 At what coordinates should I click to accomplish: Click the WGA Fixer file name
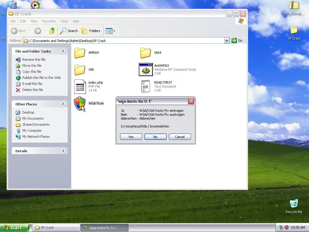[x=96, y=103]
